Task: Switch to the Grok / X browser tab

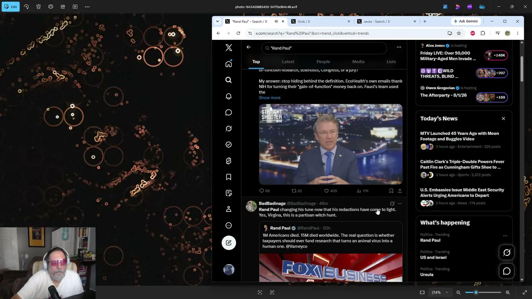Action: [x=321, y=22]
